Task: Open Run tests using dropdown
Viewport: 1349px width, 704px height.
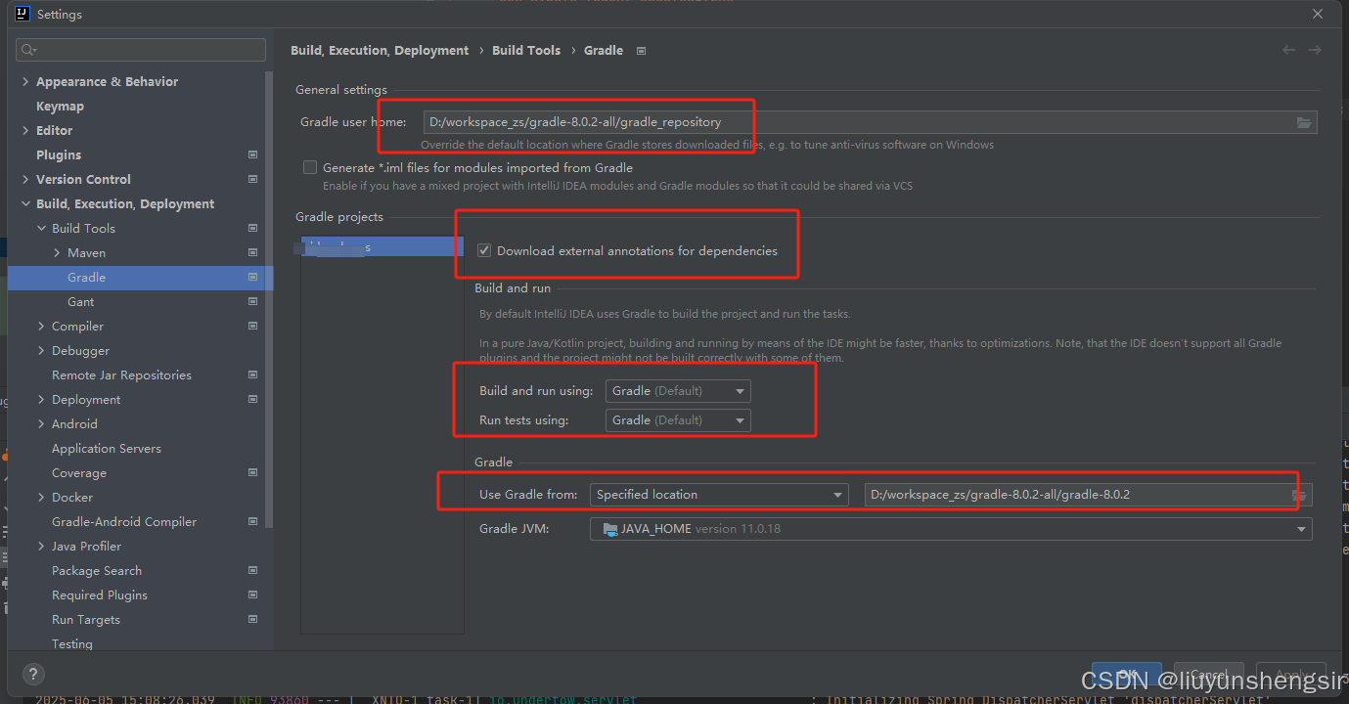Action: [678, 420]
